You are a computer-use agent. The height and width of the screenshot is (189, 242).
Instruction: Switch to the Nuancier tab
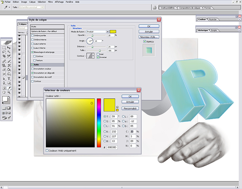point(213,19)
